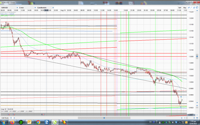This screenshot has height=125, width=200.
Task: Open Google Chrome from the taskbar
Action: click(38, 122)
